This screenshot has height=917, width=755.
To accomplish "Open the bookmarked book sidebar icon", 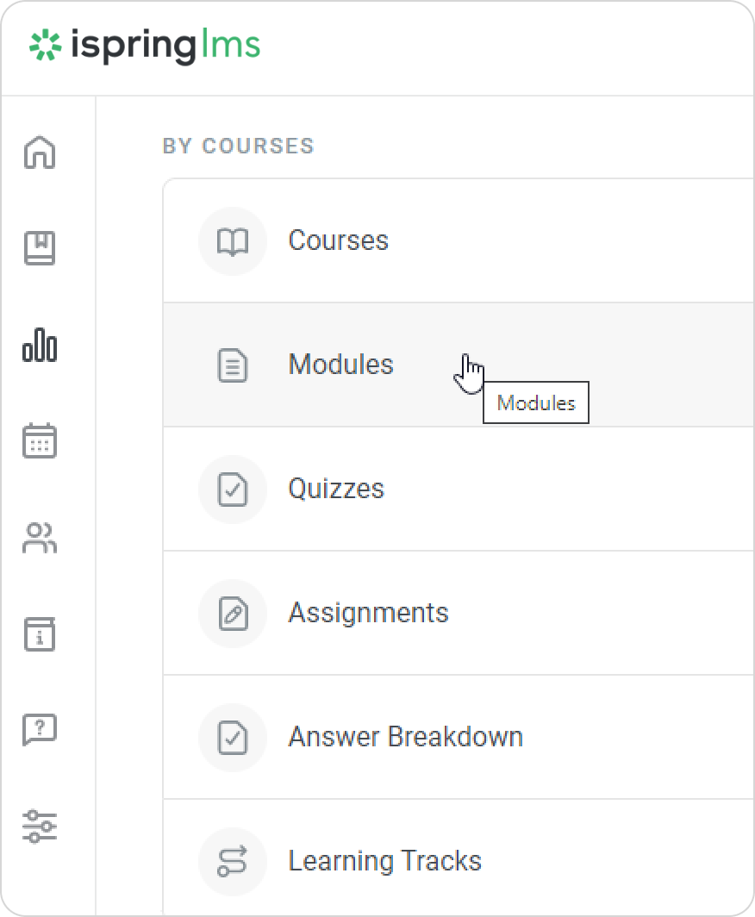I will tap(40, 248).
